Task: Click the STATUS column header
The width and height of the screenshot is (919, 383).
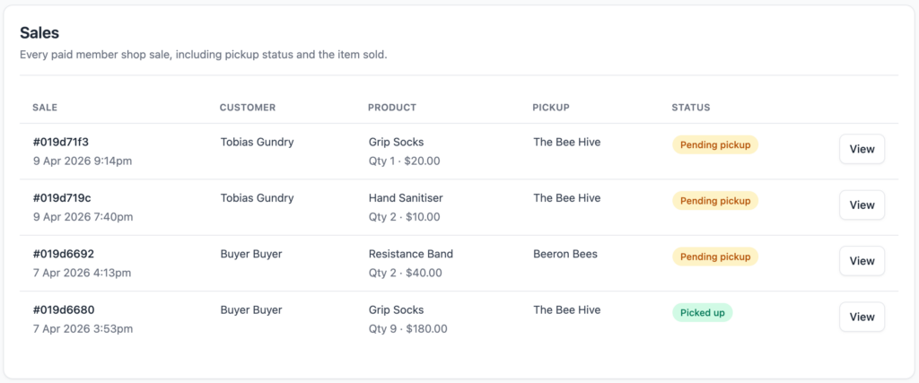Action: point(691,108)
